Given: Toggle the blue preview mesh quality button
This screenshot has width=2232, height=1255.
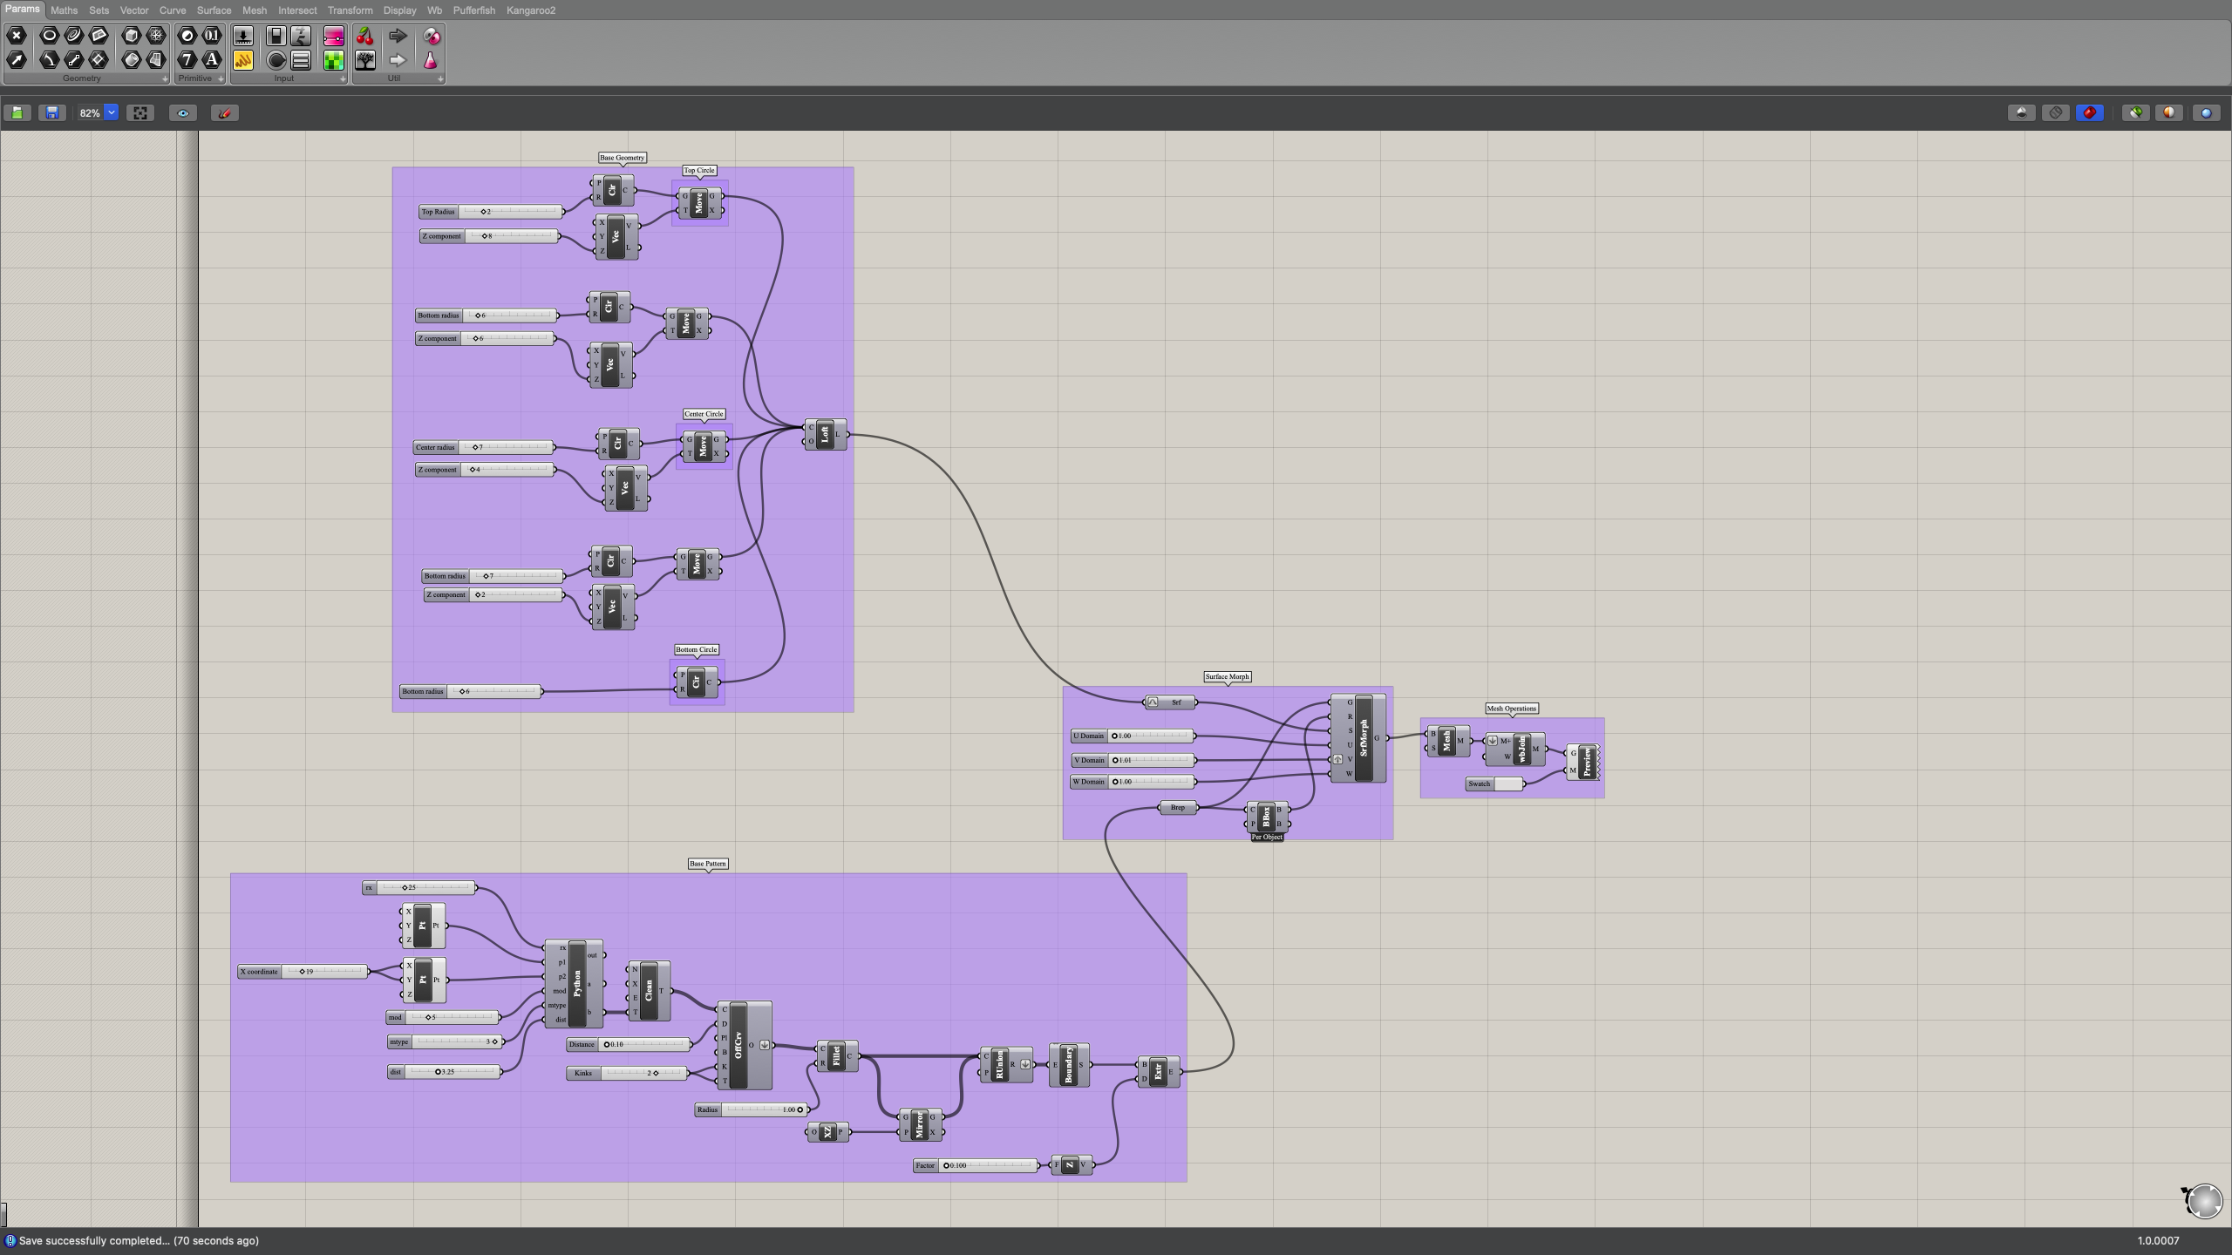Looking at the screenshot, I should coord(2206,112).
